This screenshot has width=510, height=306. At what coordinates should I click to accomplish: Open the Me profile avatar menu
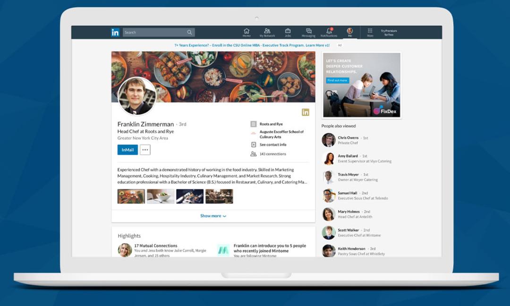(349, 31)
